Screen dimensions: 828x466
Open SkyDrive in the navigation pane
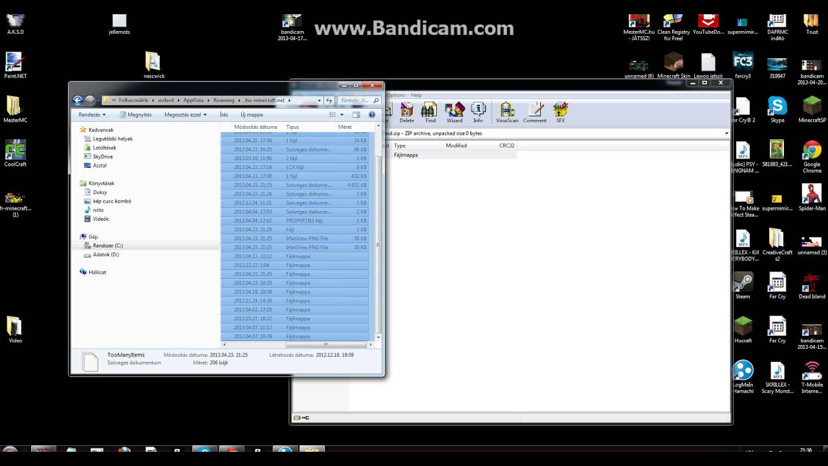tap(102, 157)
